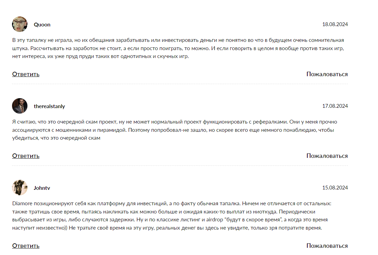
Task: Open the Quoon username profile
Action: coord(42,25)
